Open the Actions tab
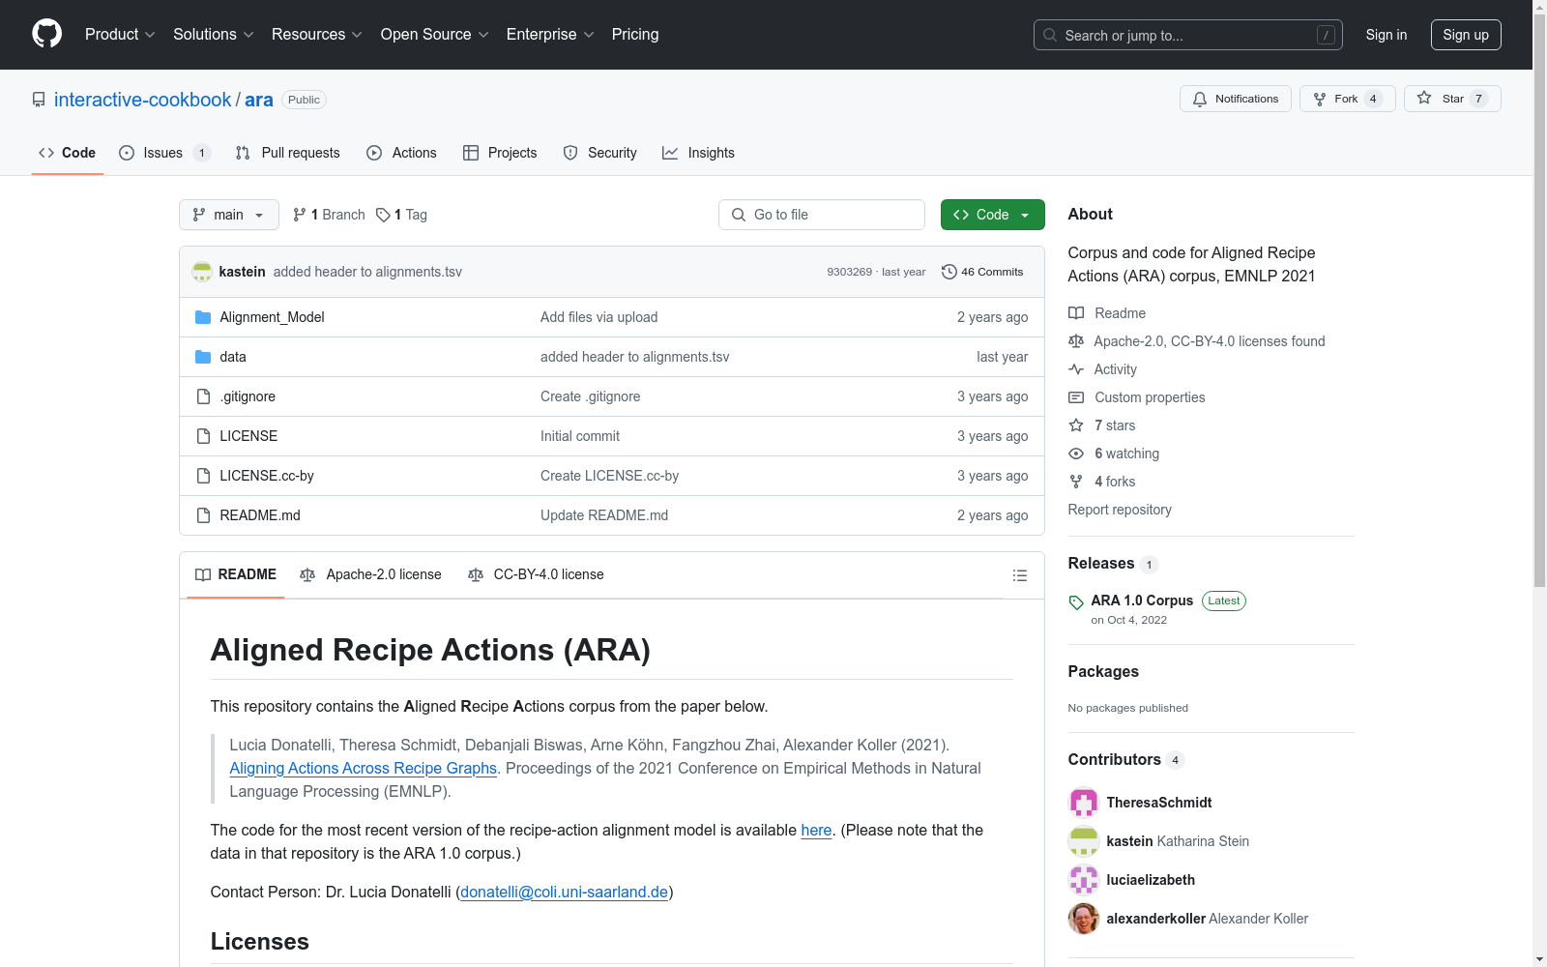The height and width of the screenshot is (967, 1547). point(402,153)
